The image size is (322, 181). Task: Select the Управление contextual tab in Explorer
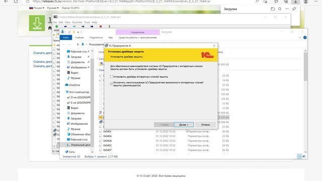(x=137, y=32)
